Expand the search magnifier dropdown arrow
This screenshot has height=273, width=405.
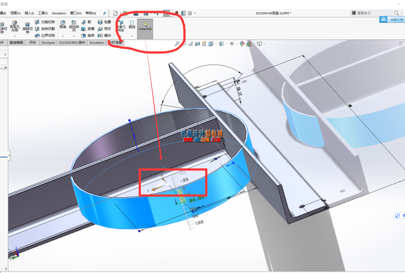tap(401, 13)
